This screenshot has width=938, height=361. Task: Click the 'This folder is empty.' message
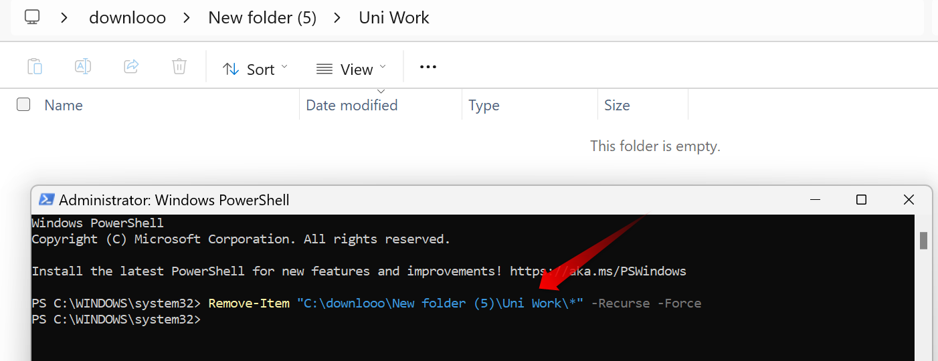[x=655, y=146]
